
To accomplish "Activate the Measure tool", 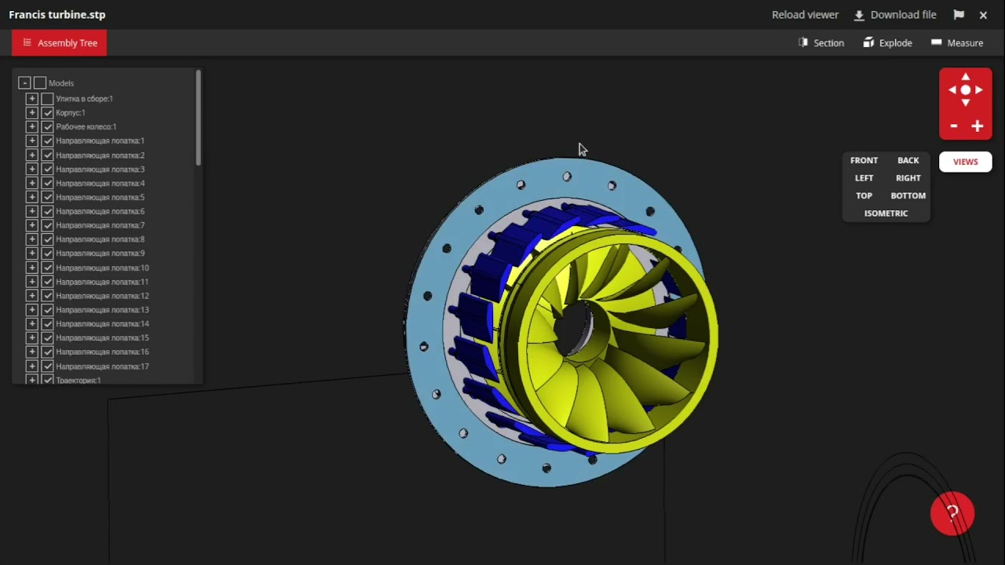I will (x=957, y=43).
